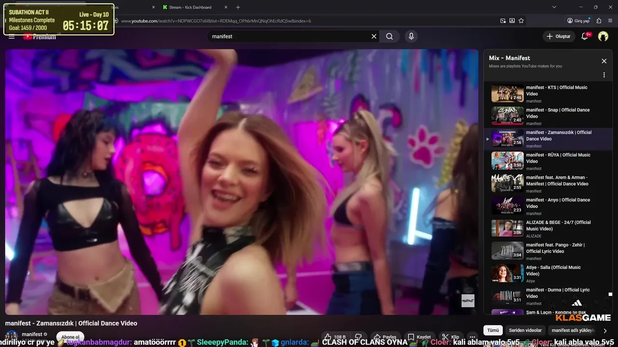Select the Seriden videolar chip

point(525,331)
